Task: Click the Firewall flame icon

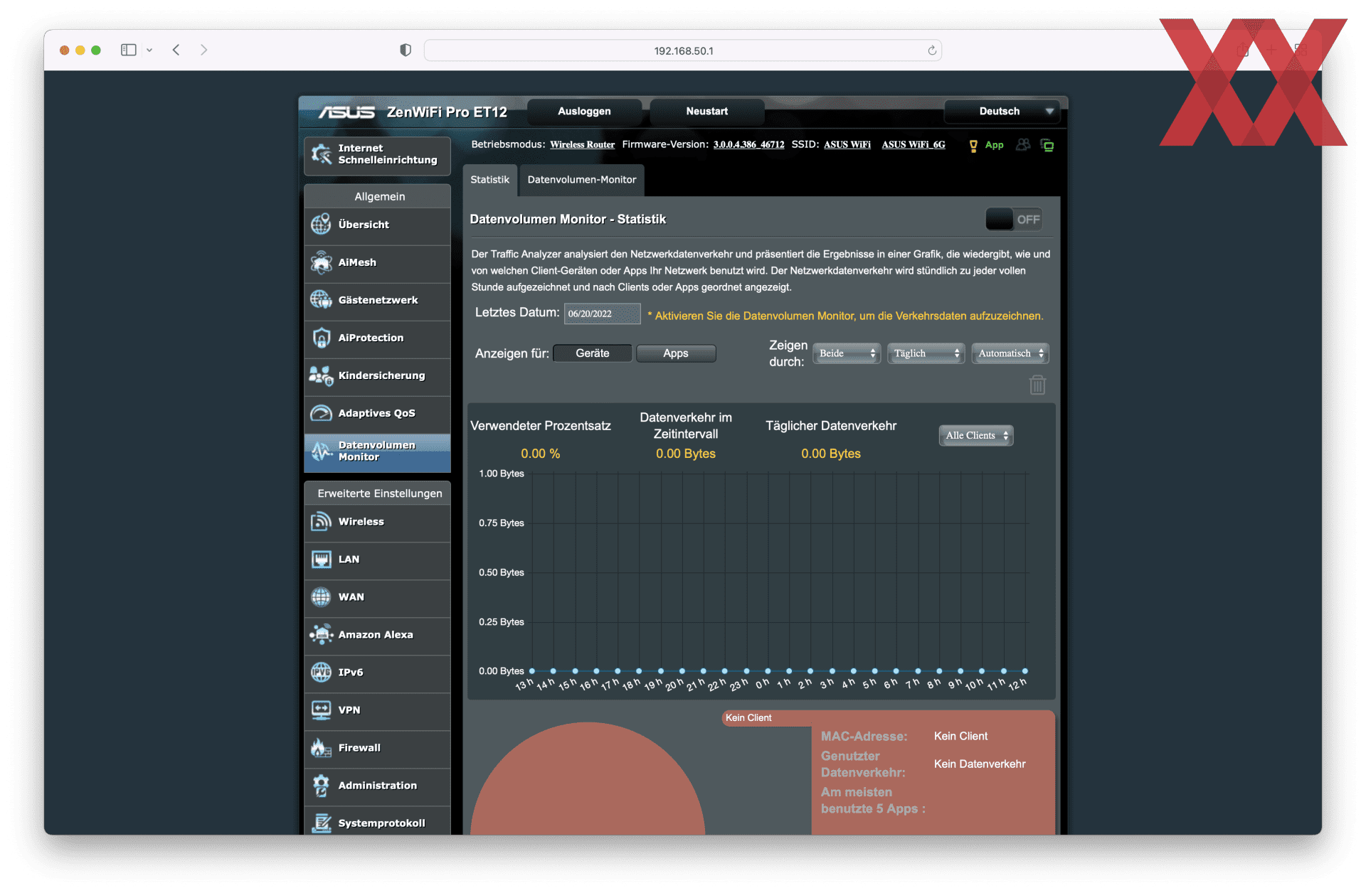Action: (x=321, y=747)
